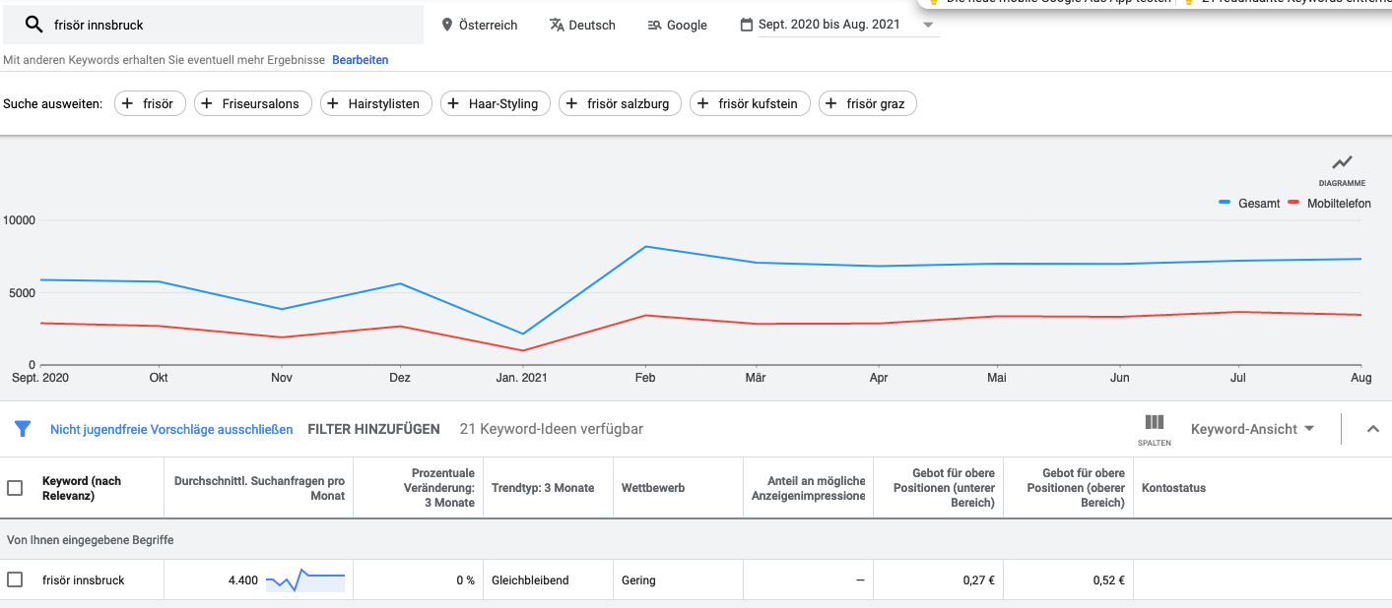Screen dimensions: 1392x608
Task: Add frisör salzburg suggestion chip
Action: click(620, 103)
